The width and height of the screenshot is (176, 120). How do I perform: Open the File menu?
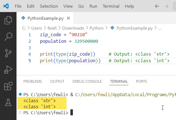[18, 6]
